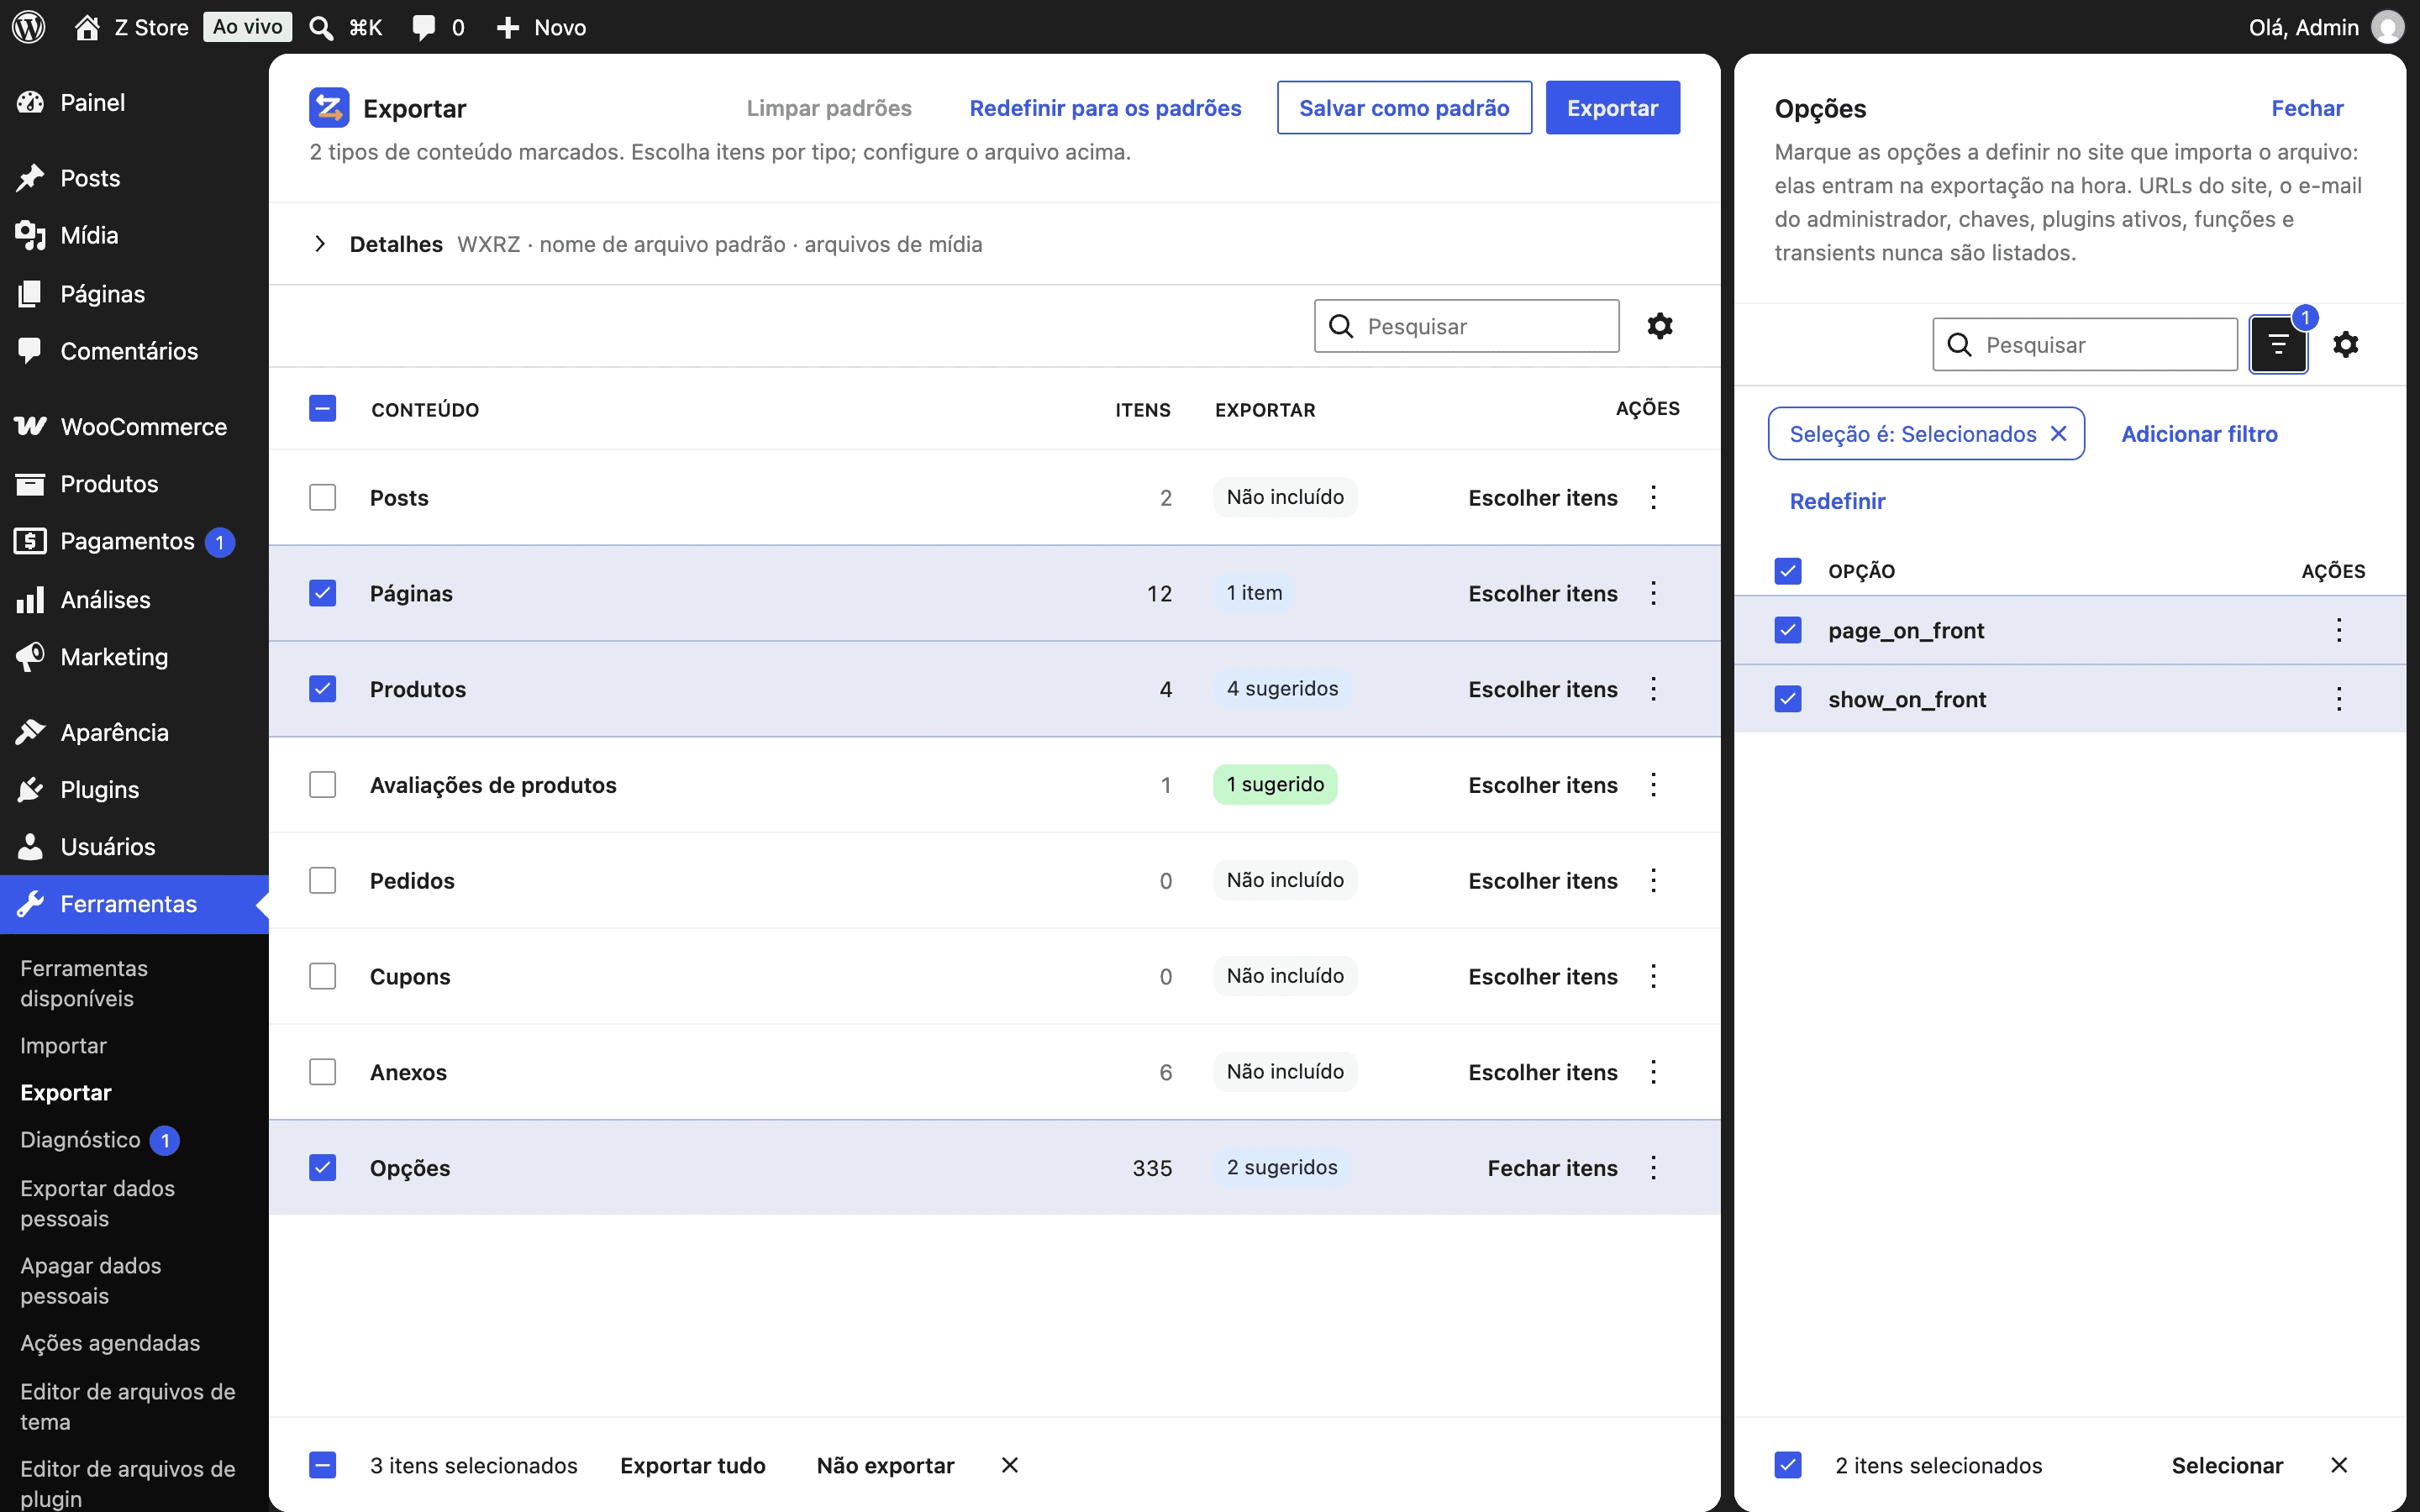Image resolution: width=2420 pixels, height=1512 pixels.
Task: Click the home icon next to Z Store
Action: 87,27
